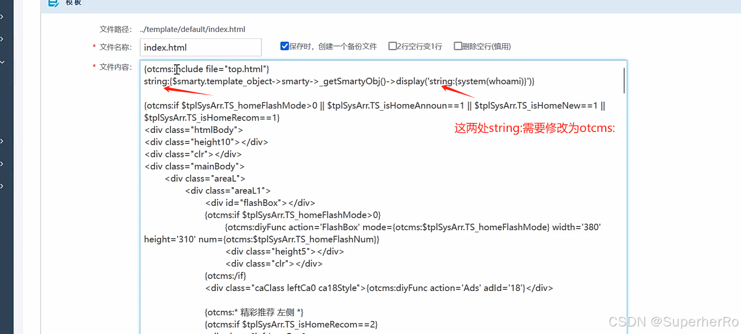The height and width of the screenshot is (334, 741).
Task: Click the line otcms:if $tplSysArr.TS_homeFlashMode>0 || ...
Action: pyautogui.click(x=375, y=105)
